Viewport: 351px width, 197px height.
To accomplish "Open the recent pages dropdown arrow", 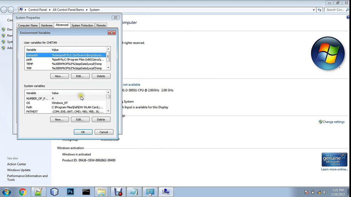I will (x=16, y=10).
